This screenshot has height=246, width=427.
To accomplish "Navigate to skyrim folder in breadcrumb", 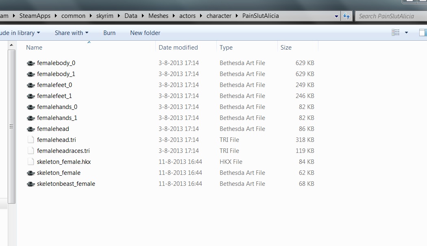I will click(105, 16).
